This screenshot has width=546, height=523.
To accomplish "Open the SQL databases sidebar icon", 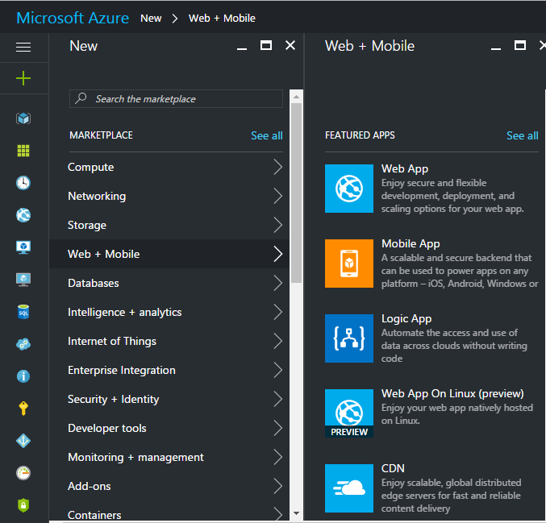I will pyautogui.click(x=23, y=312).
